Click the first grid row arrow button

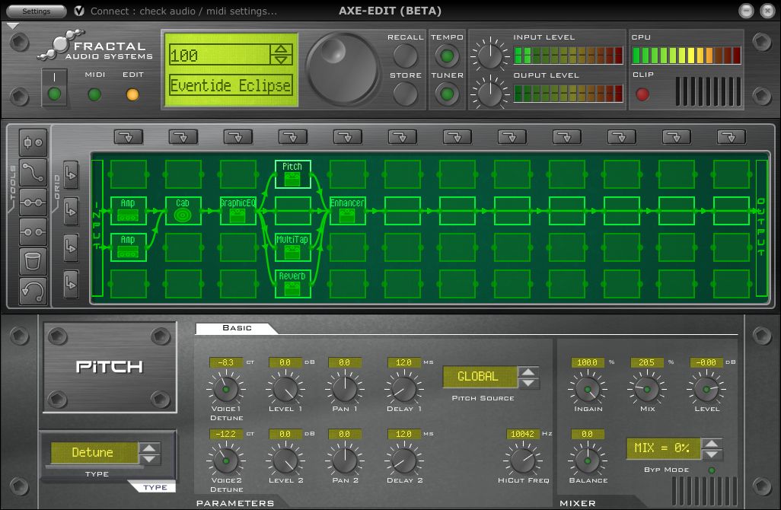click(x=71, y=174)
